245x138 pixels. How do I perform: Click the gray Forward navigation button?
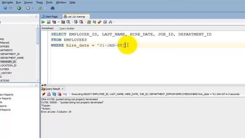pyautogui.click(x=28, y=8)
